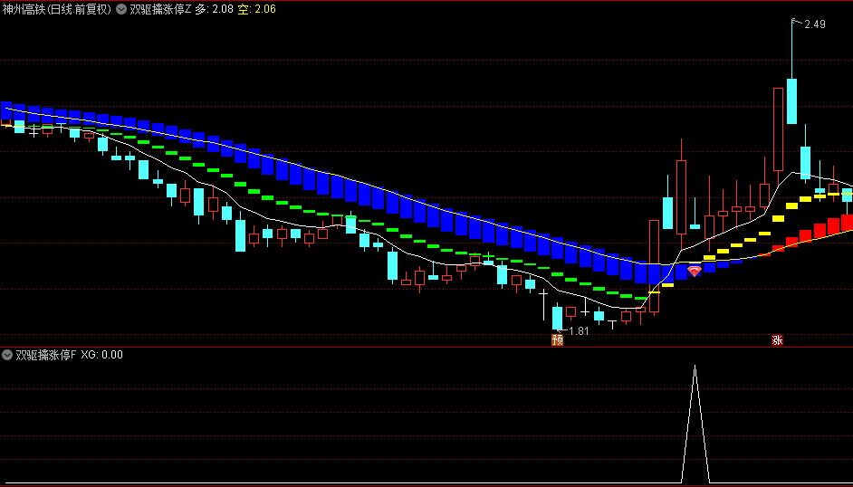
Task: Click the 多: 2.08 value label
Action: point(215,9)
